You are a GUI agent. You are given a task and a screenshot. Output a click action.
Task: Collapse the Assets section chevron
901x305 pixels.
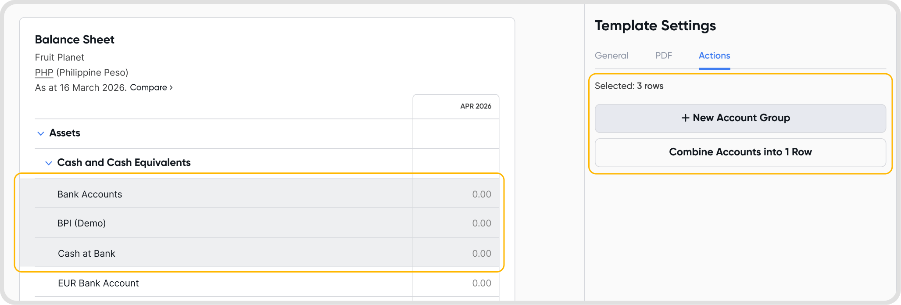point(41,133)
